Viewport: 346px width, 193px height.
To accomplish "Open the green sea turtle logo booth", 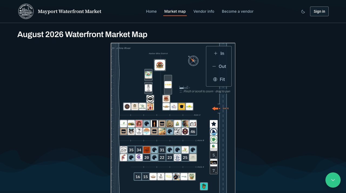I will [x=214, y=139].
